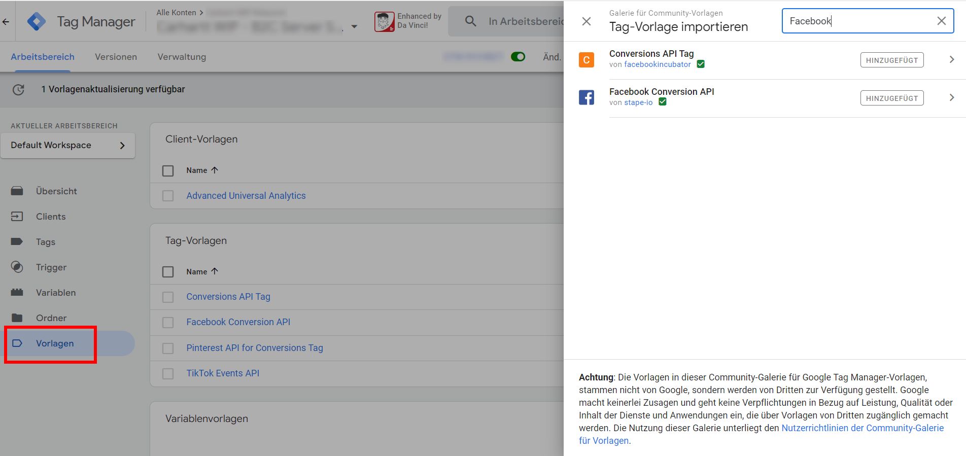Open the stape-io author link
The width and height of the screenshot is (966, 456).
(638, 102)
